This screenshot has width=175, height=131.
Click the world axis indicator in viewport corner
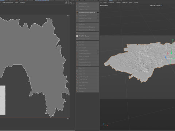coord(105,125)
